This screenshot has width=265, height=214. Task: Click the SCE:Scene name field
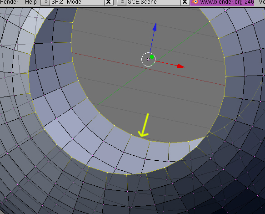click(154, 2)
